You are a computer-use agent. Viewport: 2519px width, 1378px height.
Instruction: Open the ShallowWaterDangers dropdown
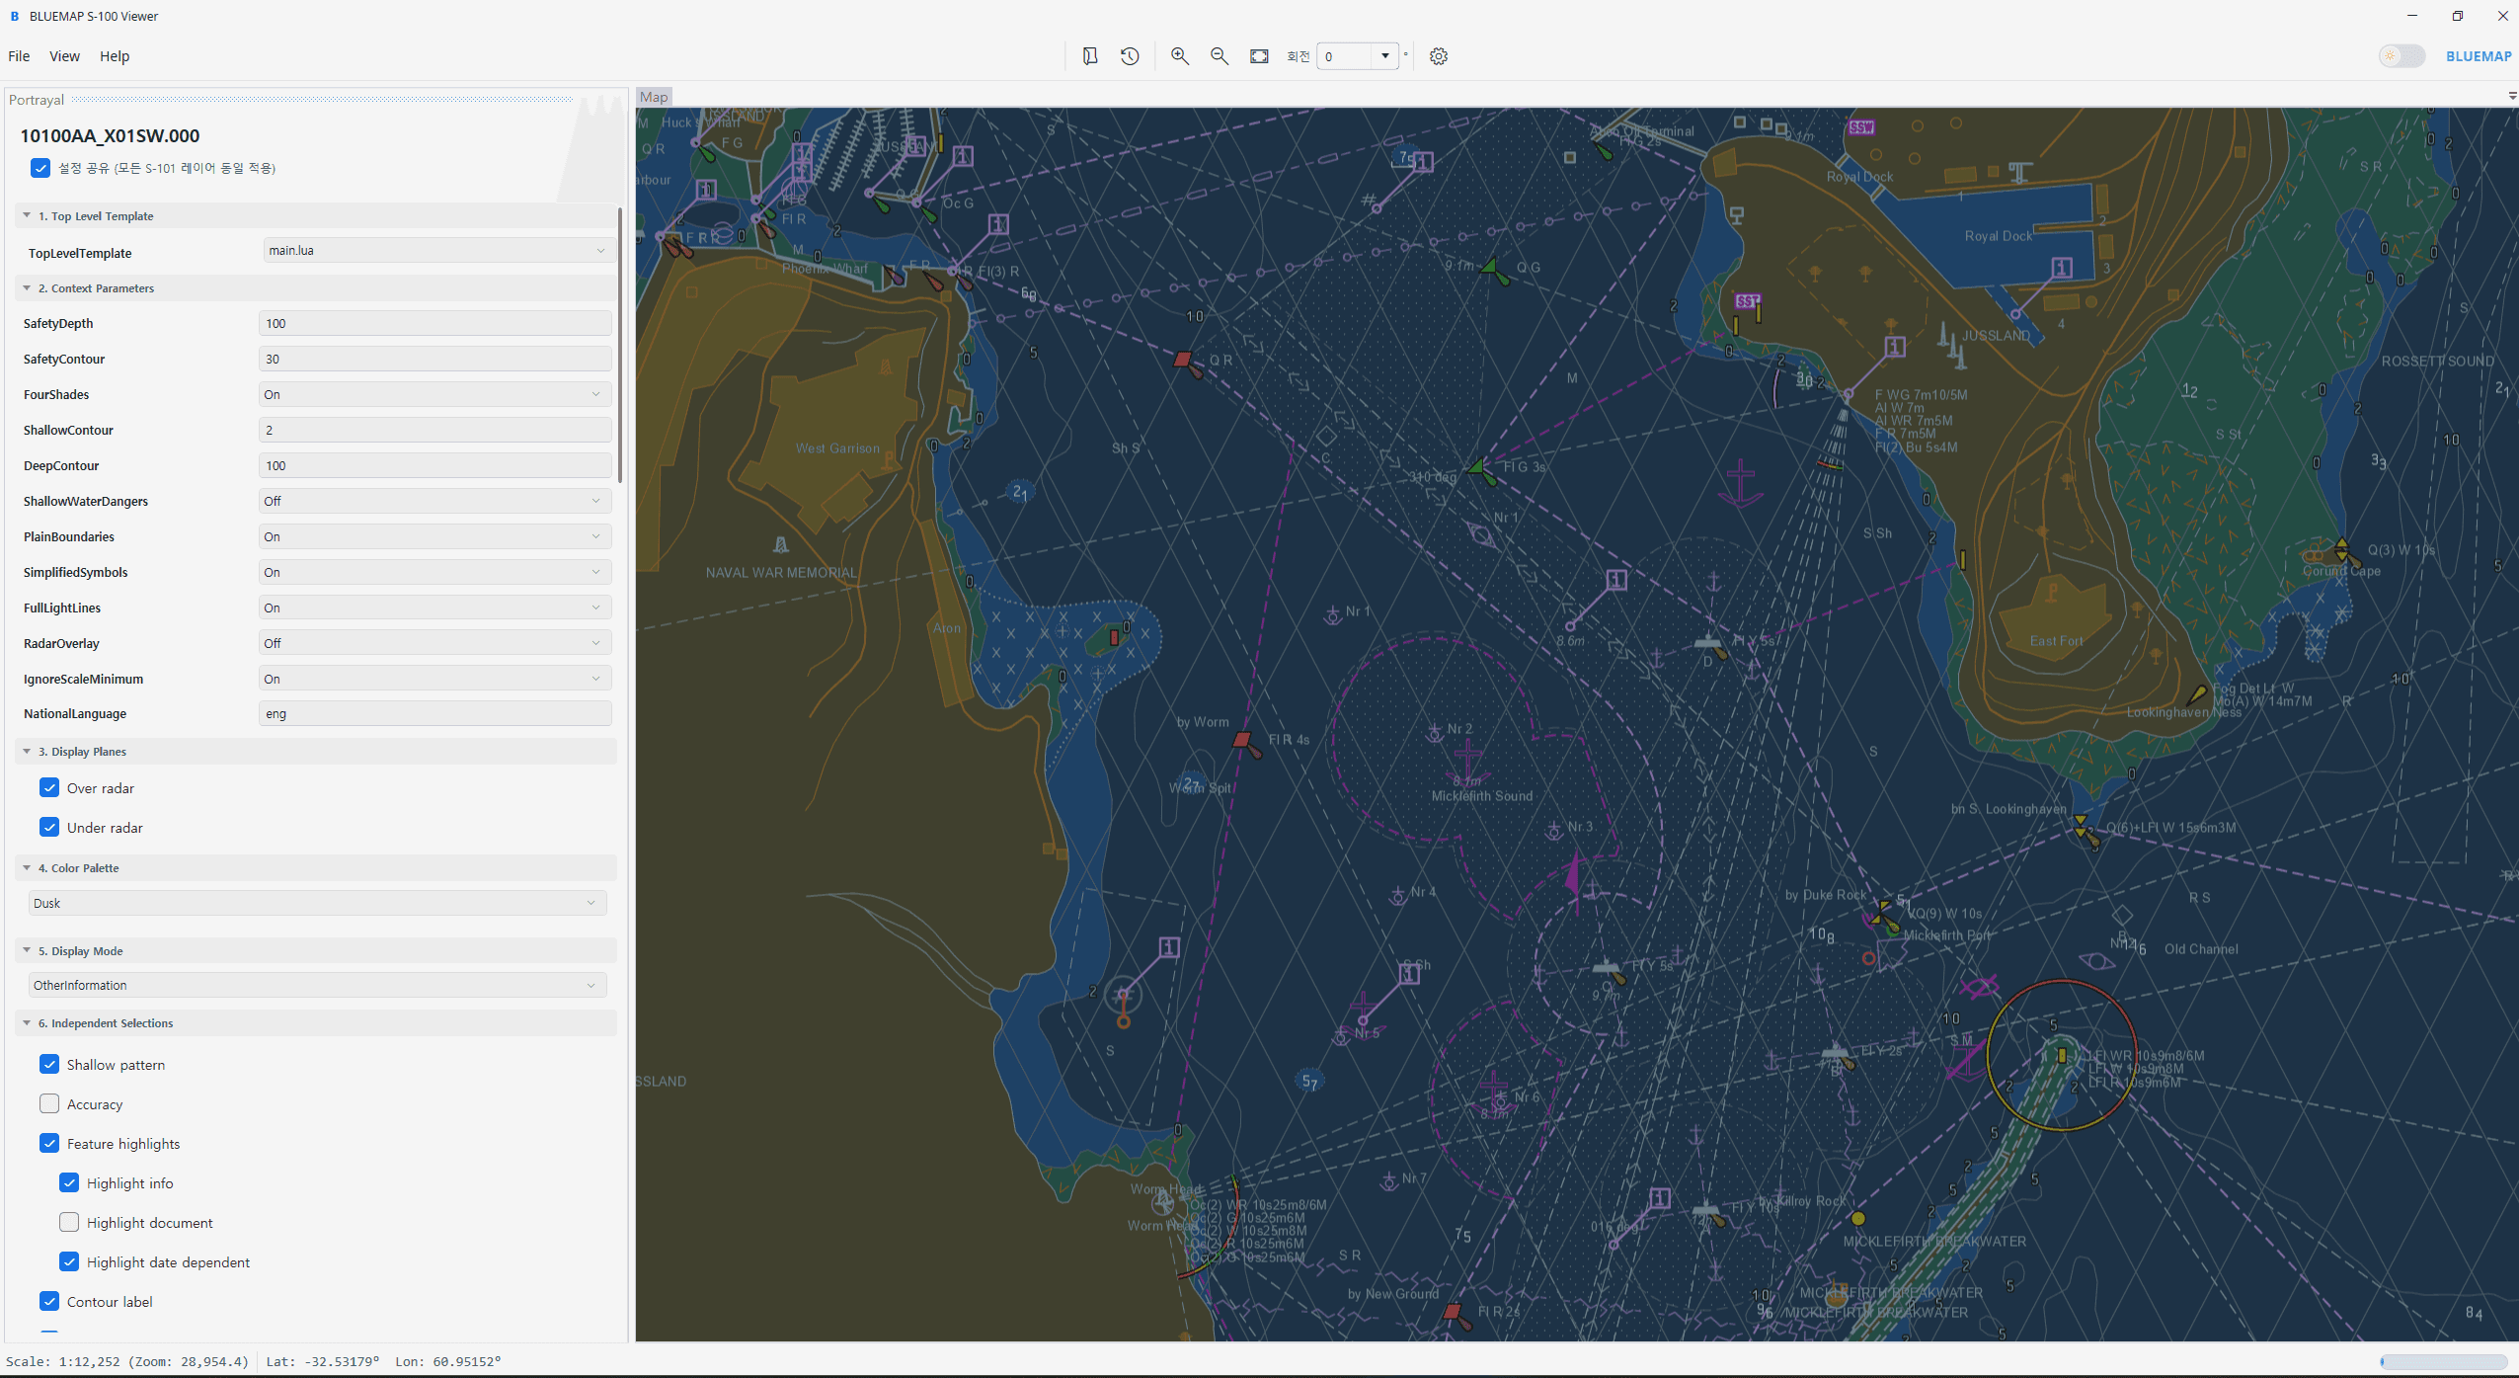434,501
